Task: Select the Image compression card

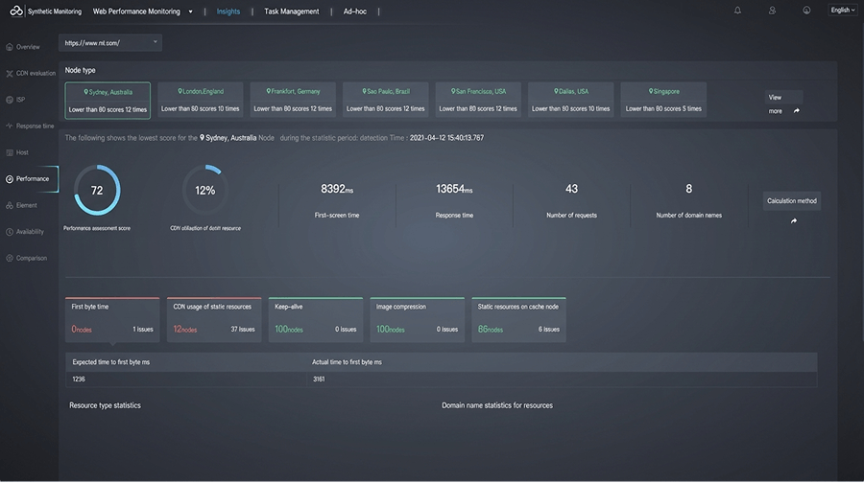Action: click(418, 320)
